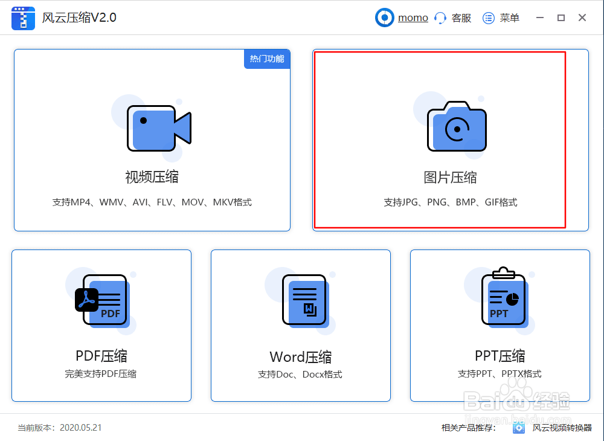Click the 当前版本：2020.05.21 text
Screen dimensions: 604x441
tap(60, 428)
